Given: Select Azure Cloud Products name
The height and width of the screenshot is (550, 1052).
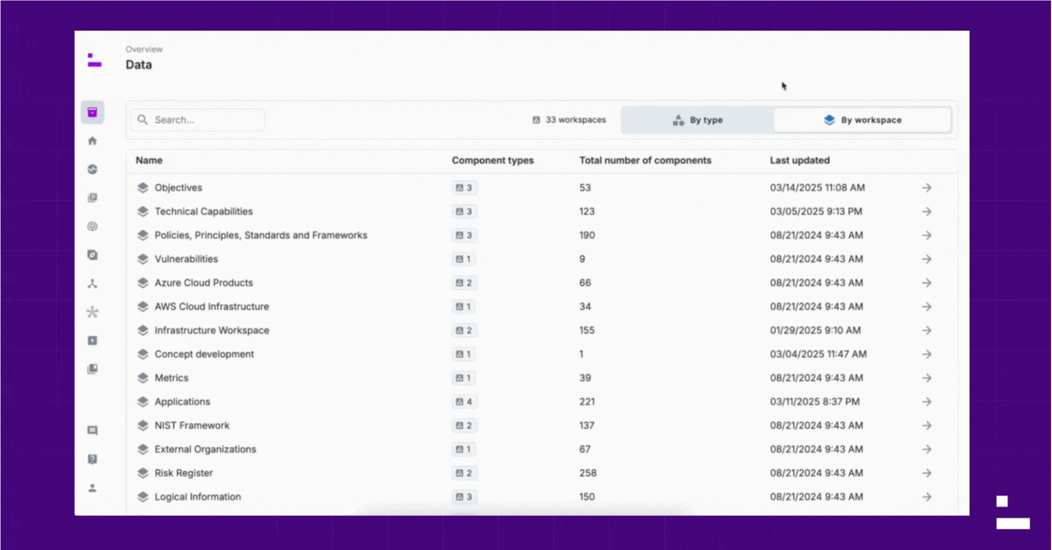Looking at the screenshot, I should tap(203, 283).
